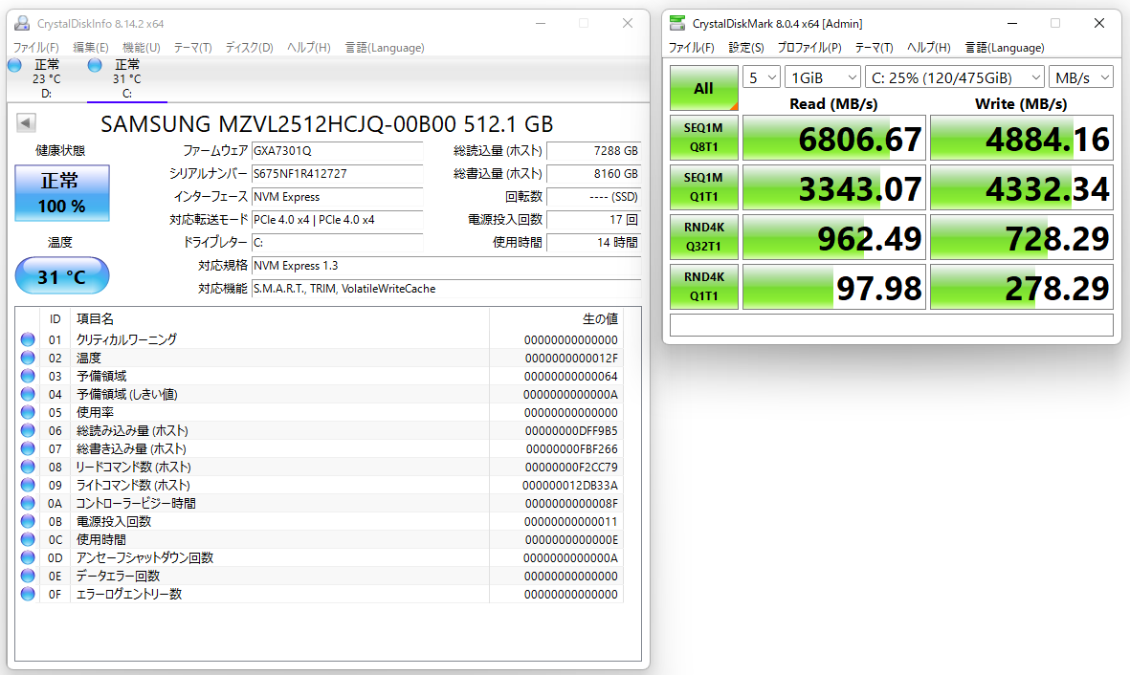
Task: Click the 31 °C temperature button
Action: [62, 276]
